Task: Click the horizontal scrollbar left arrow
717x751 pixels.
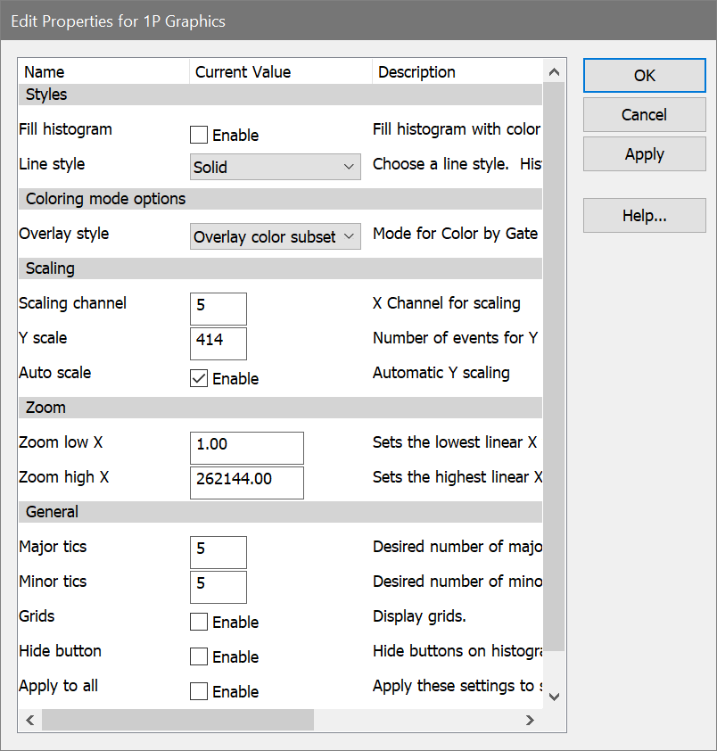Action: 29,720
